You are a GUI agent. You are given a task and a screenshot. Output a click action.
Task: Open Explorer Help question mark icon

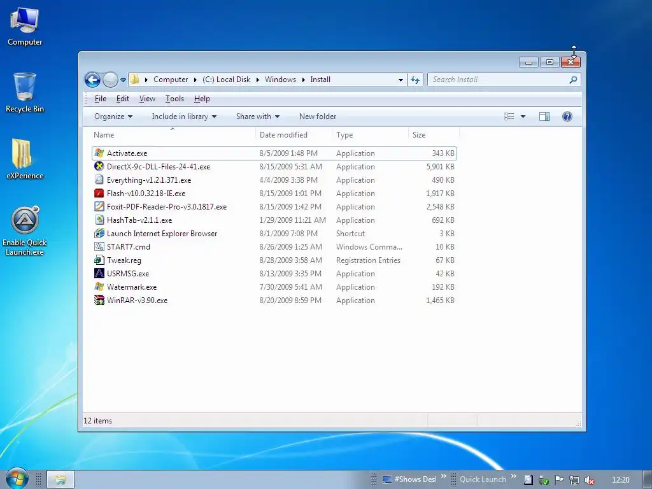567,117
